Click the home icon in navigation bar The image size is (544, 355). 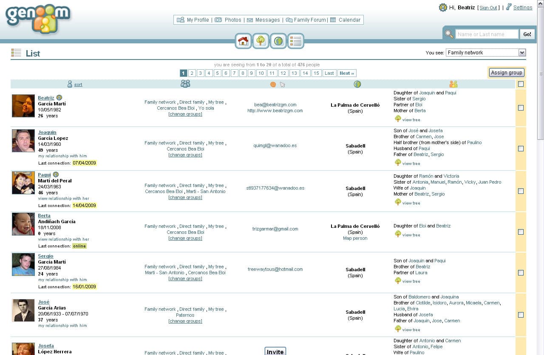tap(243, 41)
